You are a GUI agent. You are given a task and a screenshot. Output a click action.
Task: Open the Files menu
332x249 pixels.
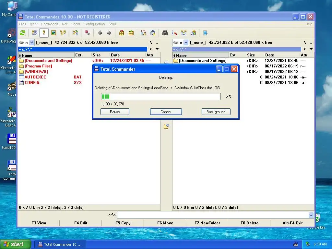click(22, 24)
